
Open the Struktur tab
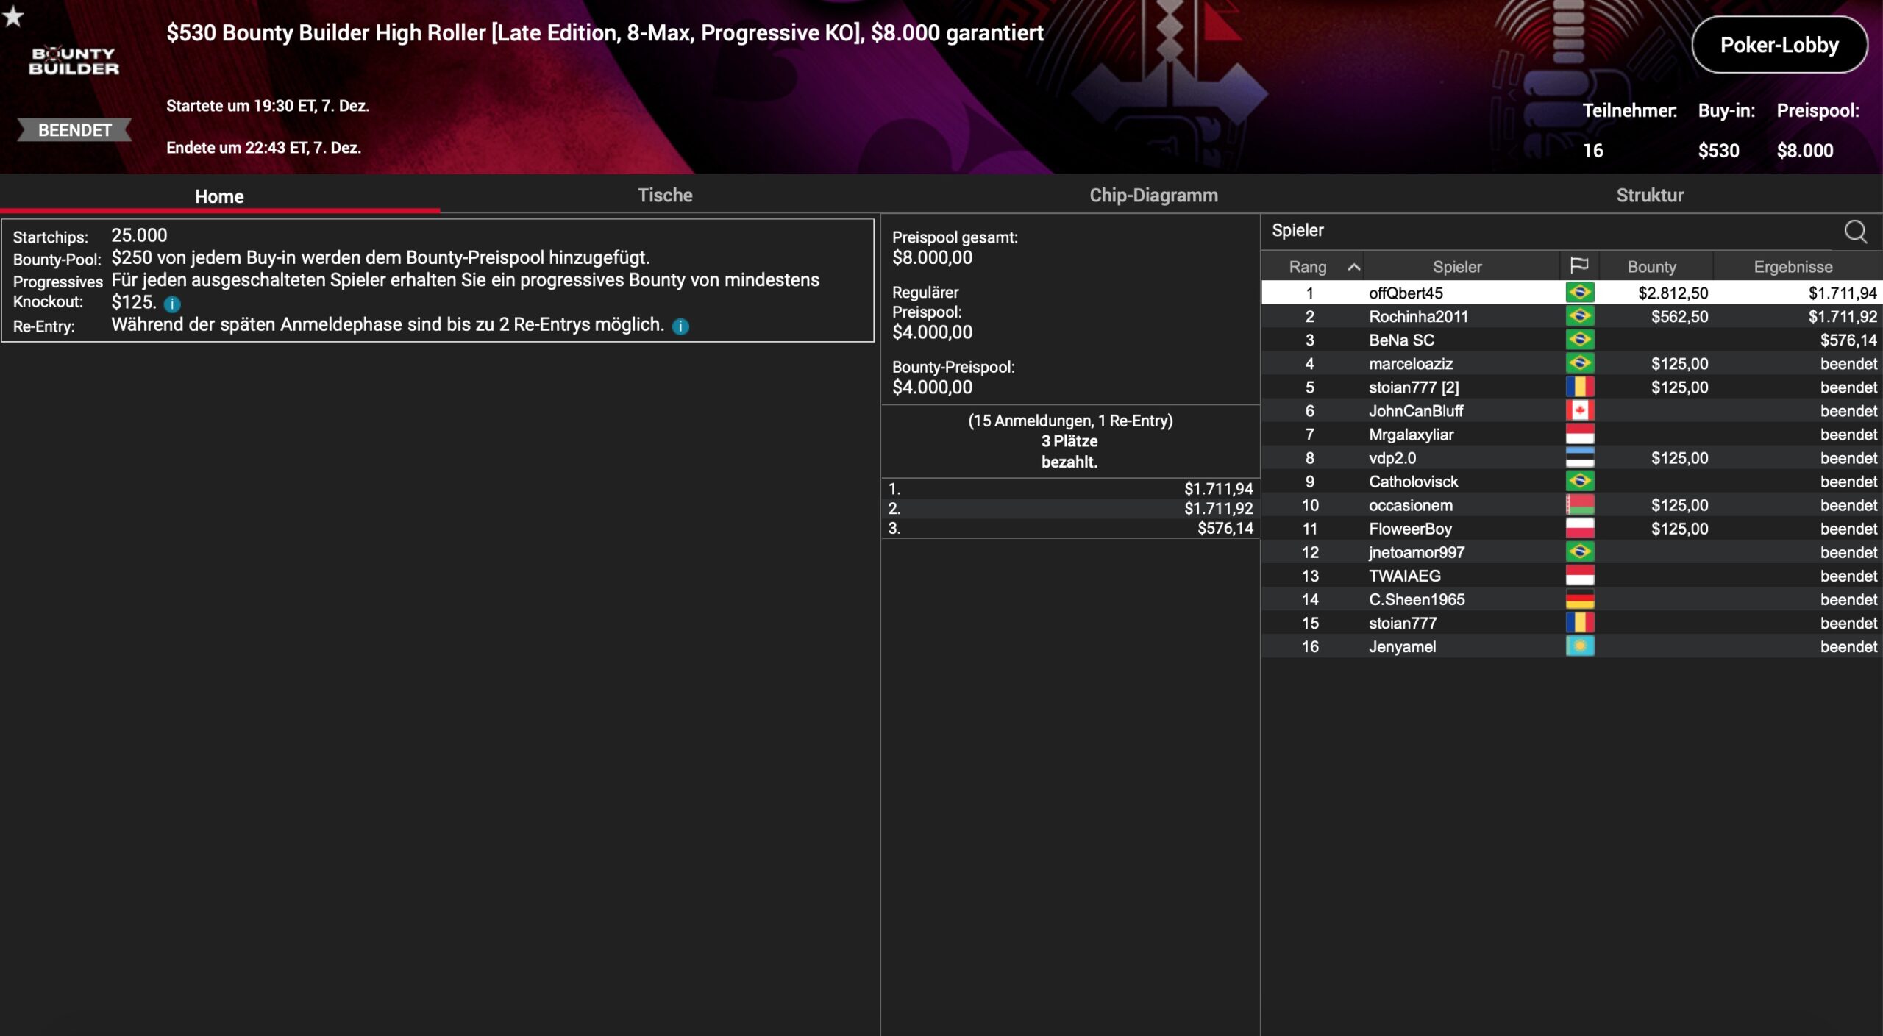coord(1649,196)
